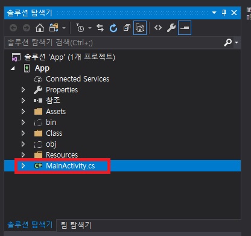Expand the Assets folder arrow
This screenshot has width=251, height=236.
(x=23, y=112)
